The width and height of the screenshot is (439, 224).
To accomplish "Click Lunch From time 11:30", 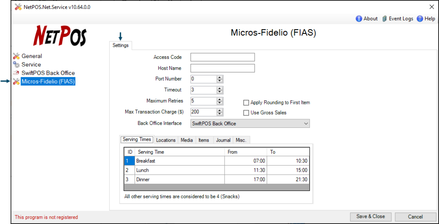I will click(x=246, y=170).
